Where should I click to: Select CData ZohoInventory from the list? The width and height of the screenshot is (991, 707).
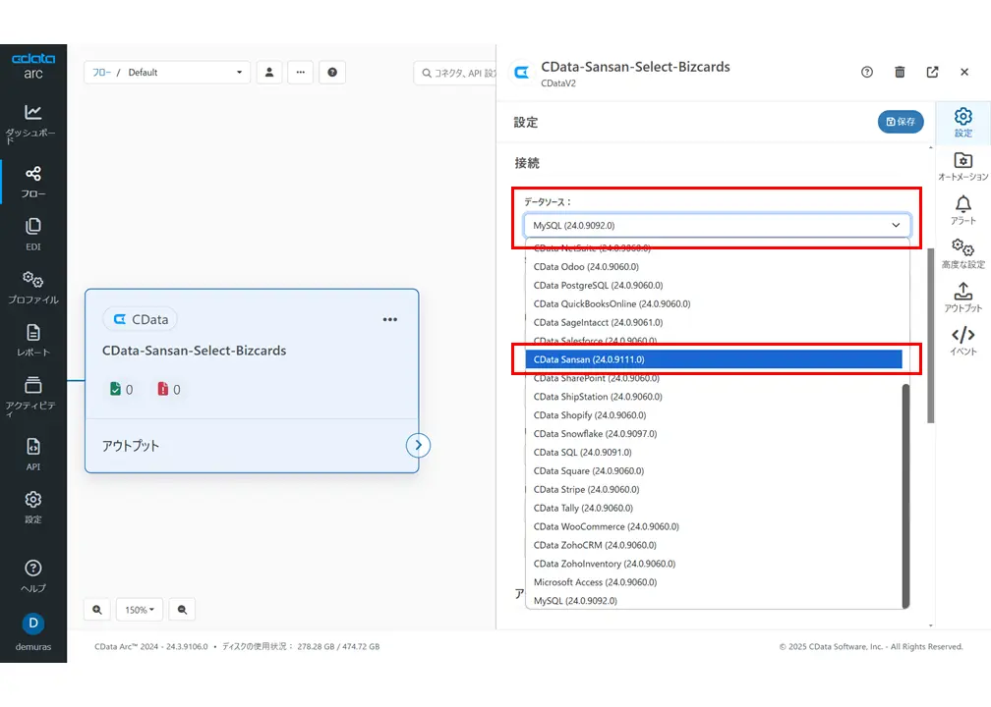click(x=714, y=564)
